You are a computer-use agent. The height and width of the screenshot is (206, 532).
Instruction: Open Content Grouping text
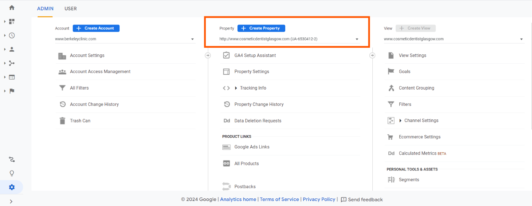(417, 88)
